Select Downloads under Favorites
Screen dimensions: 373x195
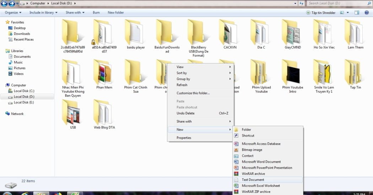[22, 34]
